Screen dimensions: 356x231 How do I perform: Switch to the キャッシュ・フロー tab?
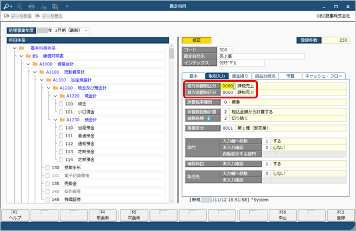tap(324, 76)
